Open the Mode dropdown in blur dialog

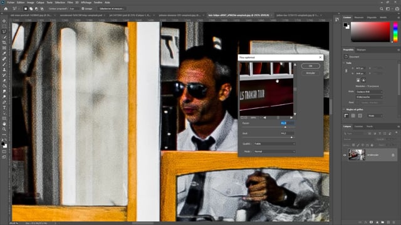pyautogui.click(x=274, y=151)
